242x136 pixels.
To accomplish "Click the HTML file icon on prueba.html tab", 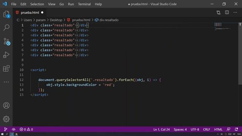I will coord(17,12).
